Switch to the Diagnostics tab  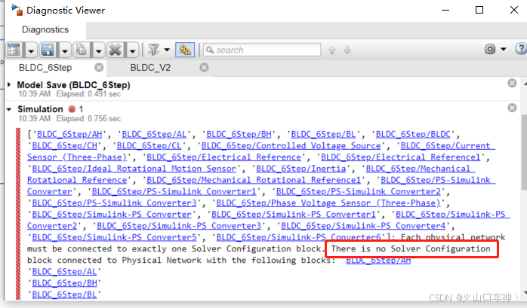[x=45, y=30]
